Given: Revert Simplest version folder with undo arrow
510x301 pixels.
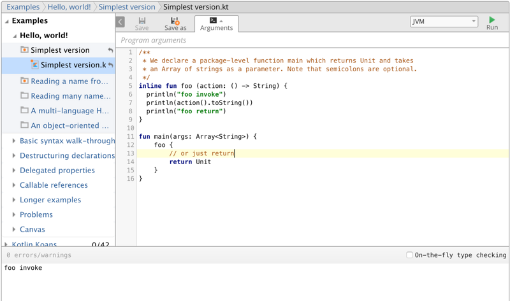Looking at the screenshot, I should pos(110,50).
